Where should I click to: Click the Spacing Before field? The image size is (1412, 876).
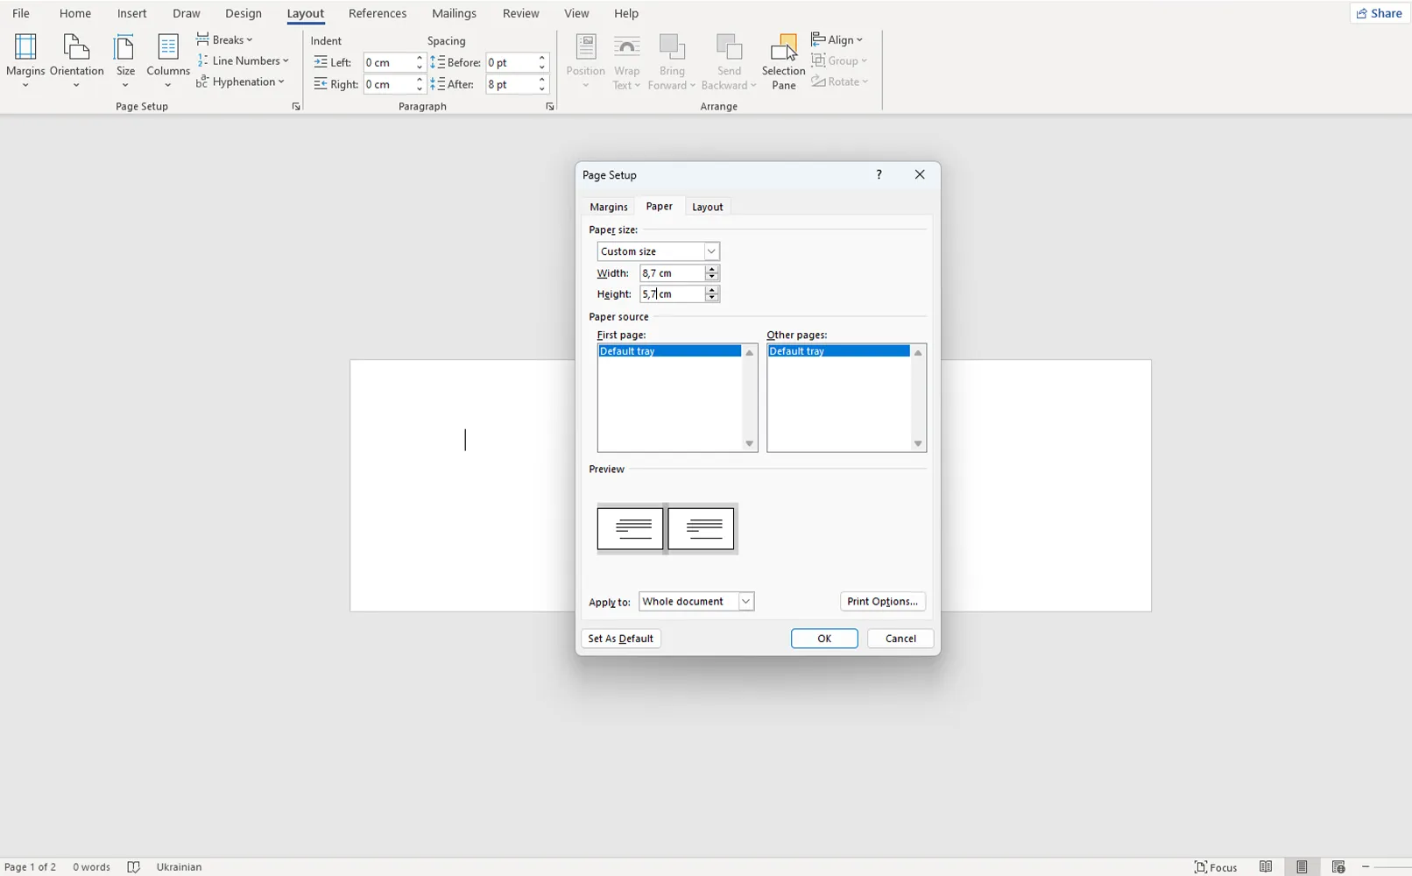[511, 62]
